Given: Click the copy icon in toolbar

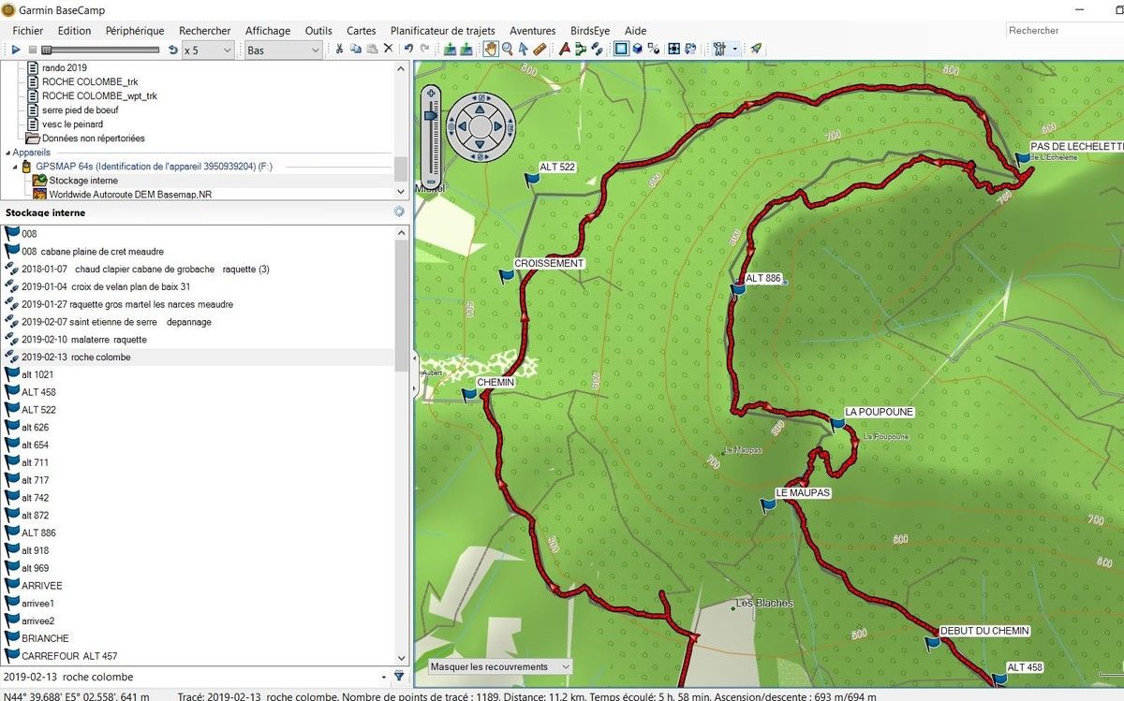Looking at the screenshot, I should pyautogui.click(x=356, y=49).
